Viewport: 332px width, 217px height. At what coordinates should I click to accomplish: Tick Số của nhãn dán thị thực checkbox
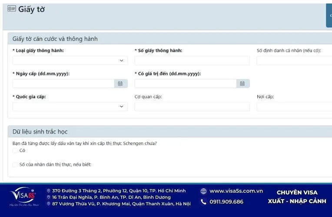pos(15,164)
